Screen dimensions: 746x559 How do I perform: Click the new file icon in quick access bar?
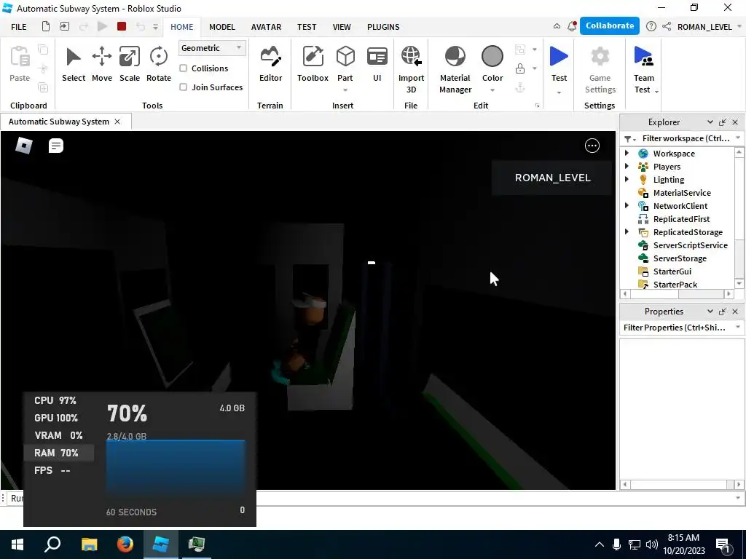pos(46,27)
